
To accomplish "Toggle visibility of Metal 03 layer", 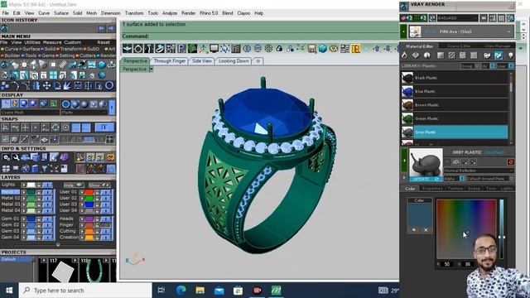I will [47, 204].
